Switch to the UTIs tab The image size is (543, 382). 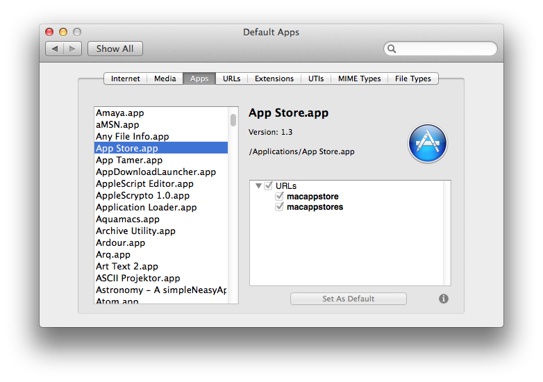(x=316, y=78)
